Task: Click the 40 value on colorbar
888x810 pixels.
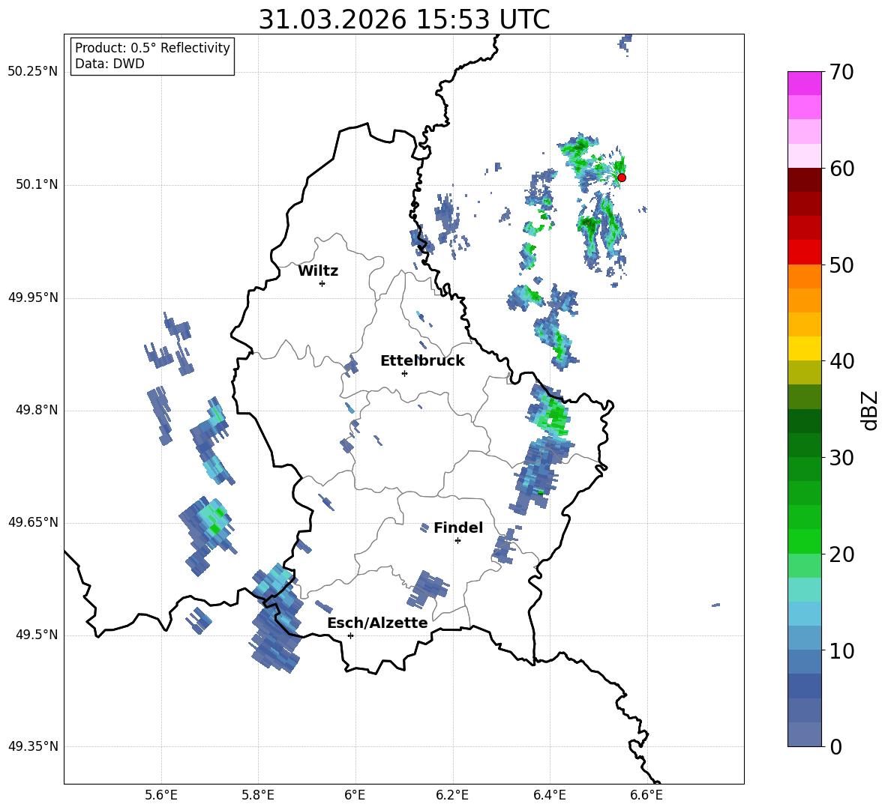Action: [841, 361]
